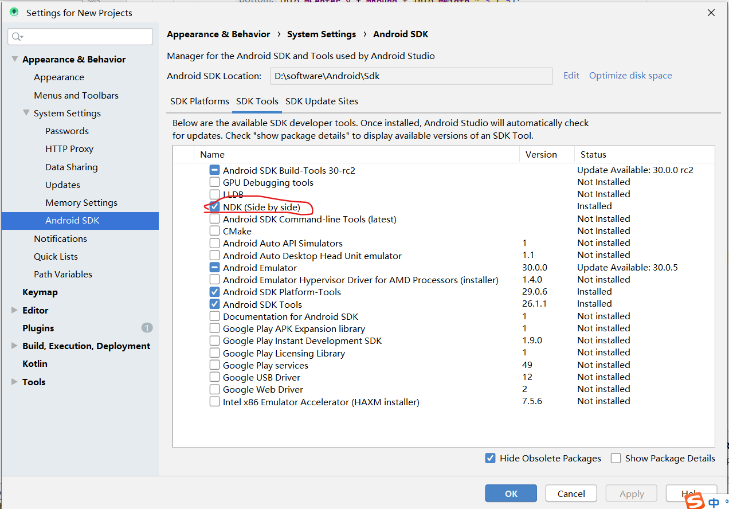Open Menus and Toolbars settings
Image resolution: width=729 pixels, height=509 pixels.
(x=76, y=95)
